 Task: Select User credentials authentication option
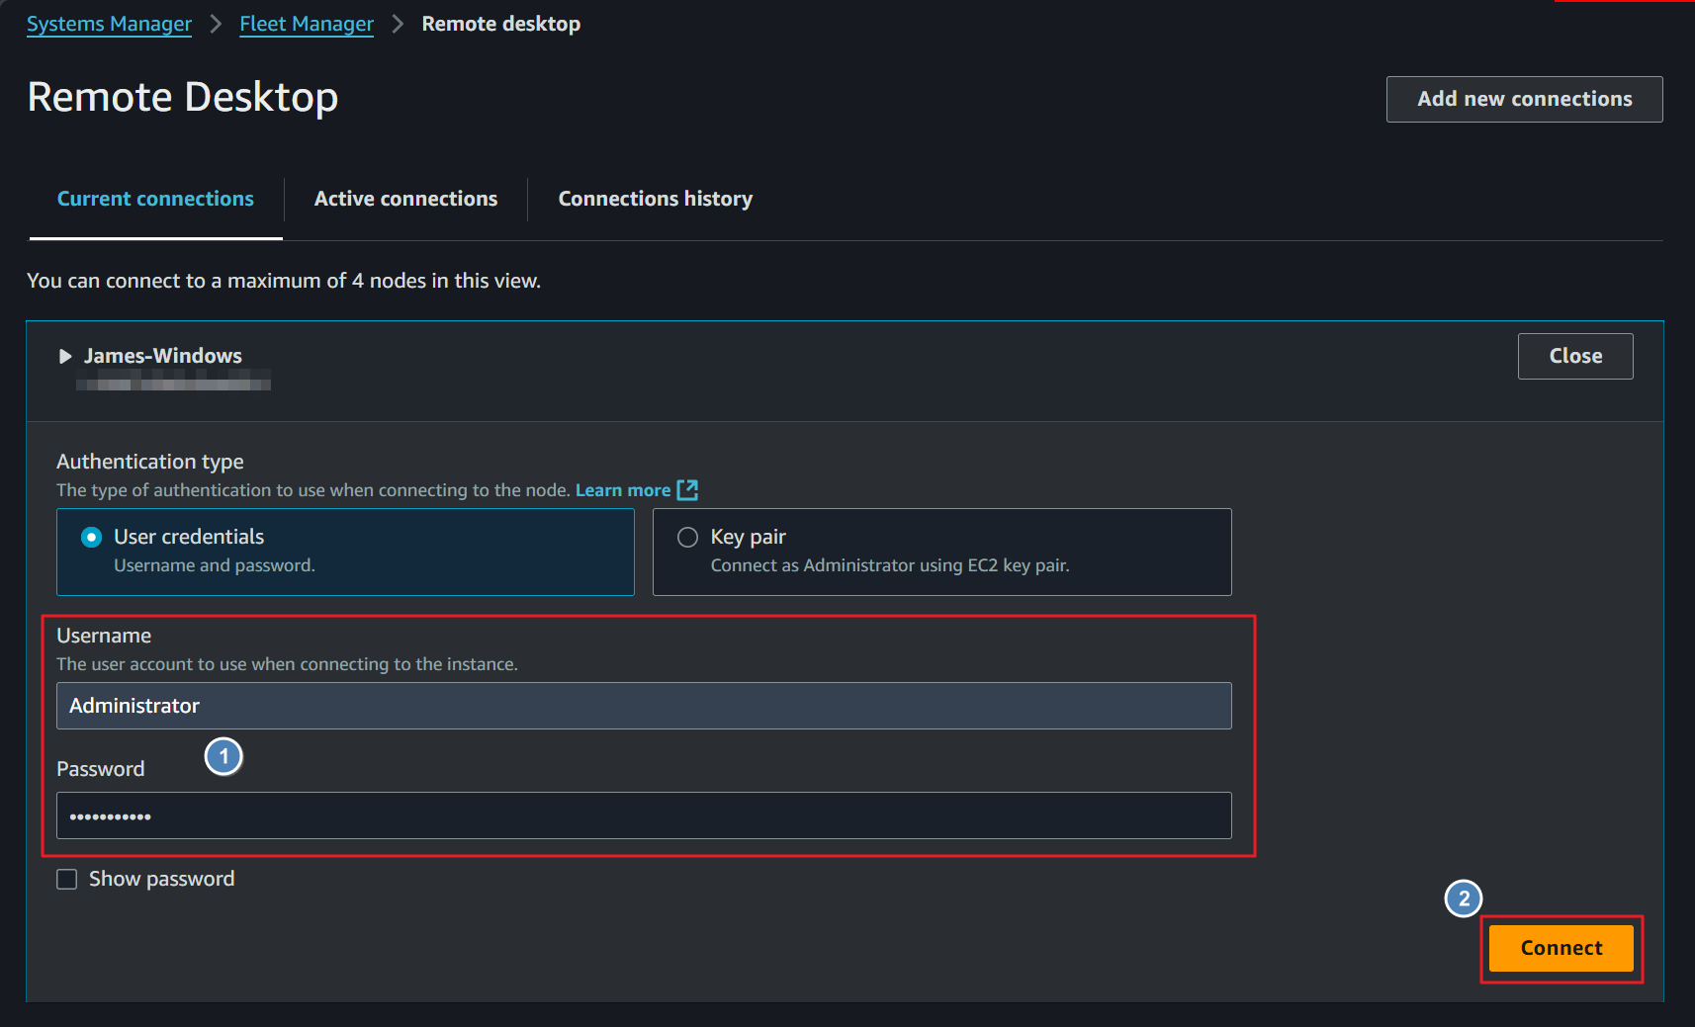coord(345,552)
